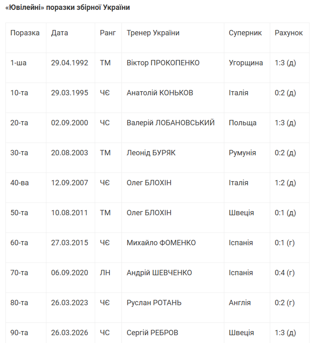The image size is (314, 343).
Task: Select the date 29.03.1995 cell
Action: [x=70, y=93]
